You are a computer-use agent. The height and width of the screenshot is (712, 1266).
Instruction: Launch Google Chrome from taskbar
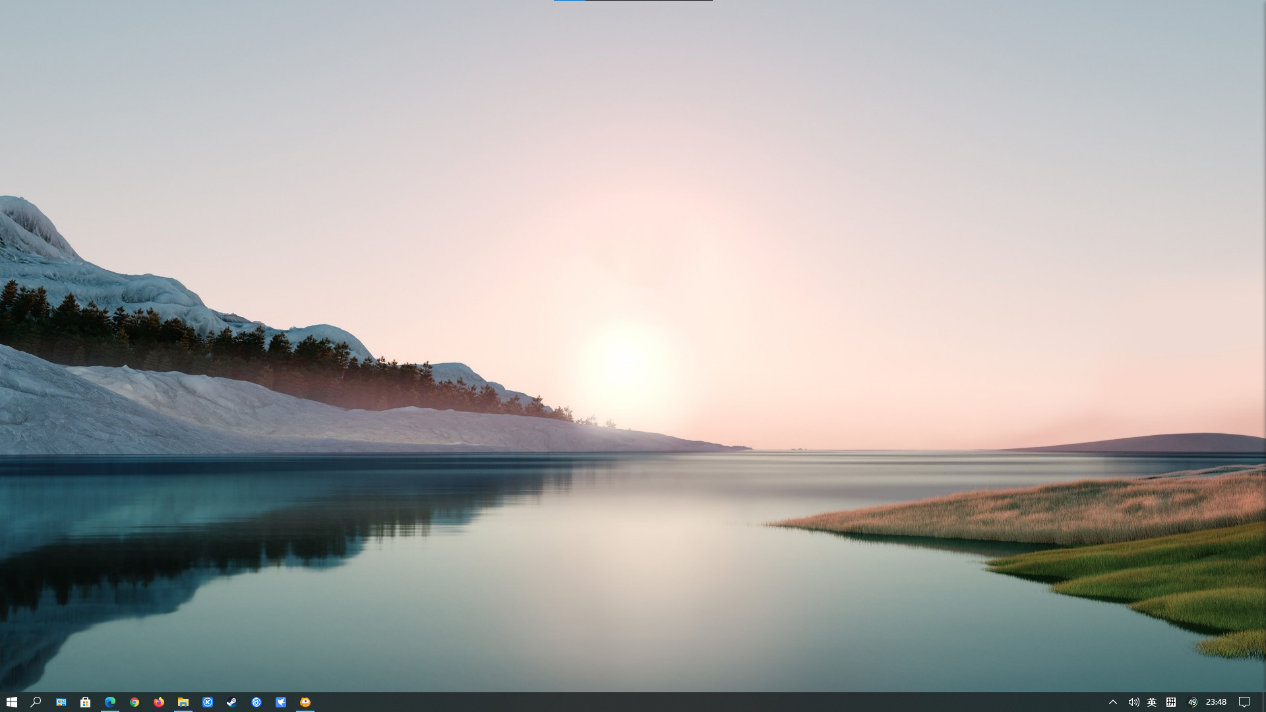(x=135, y=702)
